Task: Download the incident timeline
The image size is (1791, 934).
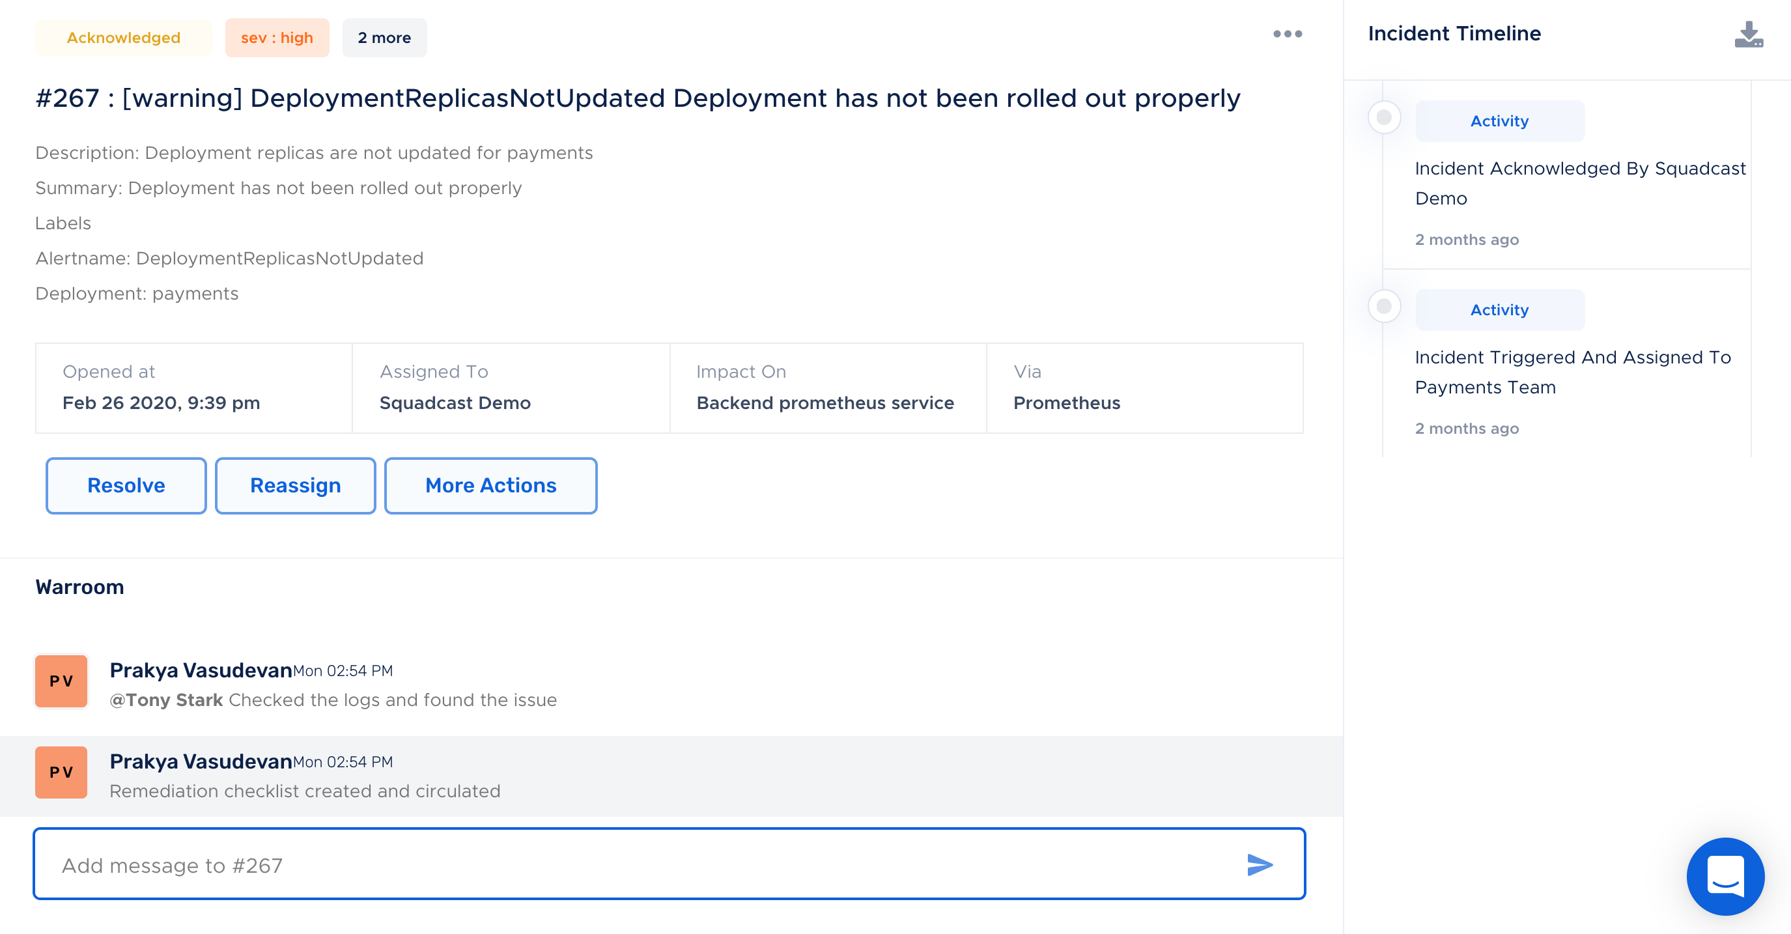Action: coord(1748,34)
